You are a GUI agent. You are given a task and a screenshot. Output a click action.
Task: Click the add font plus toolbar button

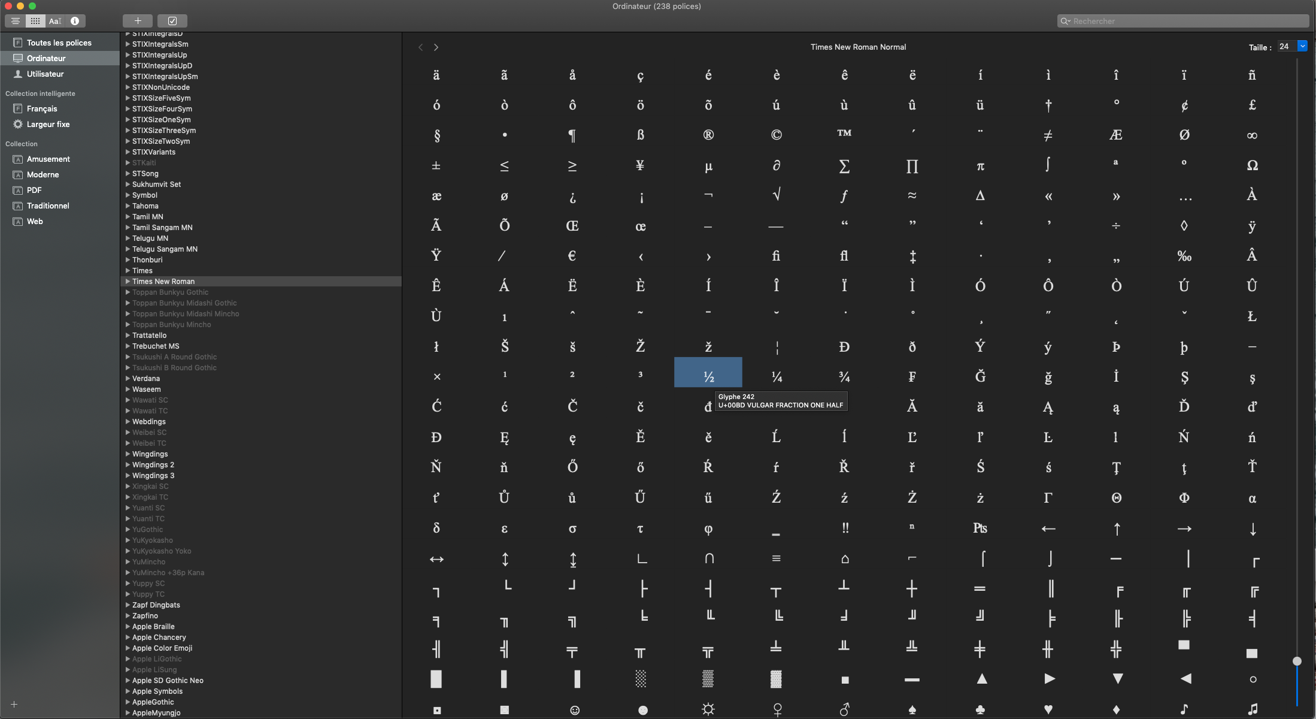point(138,21)
